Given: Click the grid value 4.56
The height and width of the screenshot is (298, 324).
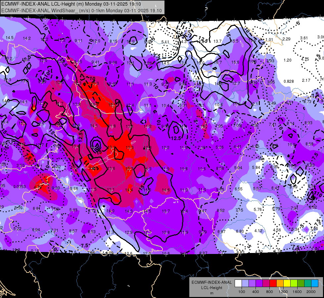Looking at the screenshot, I should (x=277, y=230).
